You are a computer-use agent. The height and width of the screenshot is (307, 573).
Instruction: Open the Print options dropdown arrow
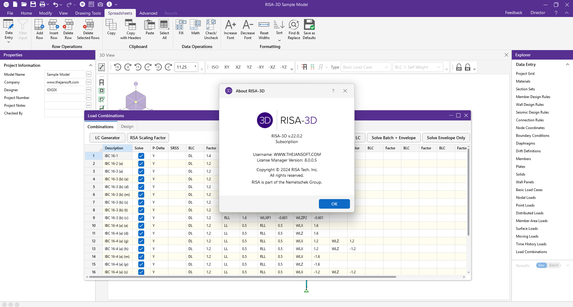[48, 4]
